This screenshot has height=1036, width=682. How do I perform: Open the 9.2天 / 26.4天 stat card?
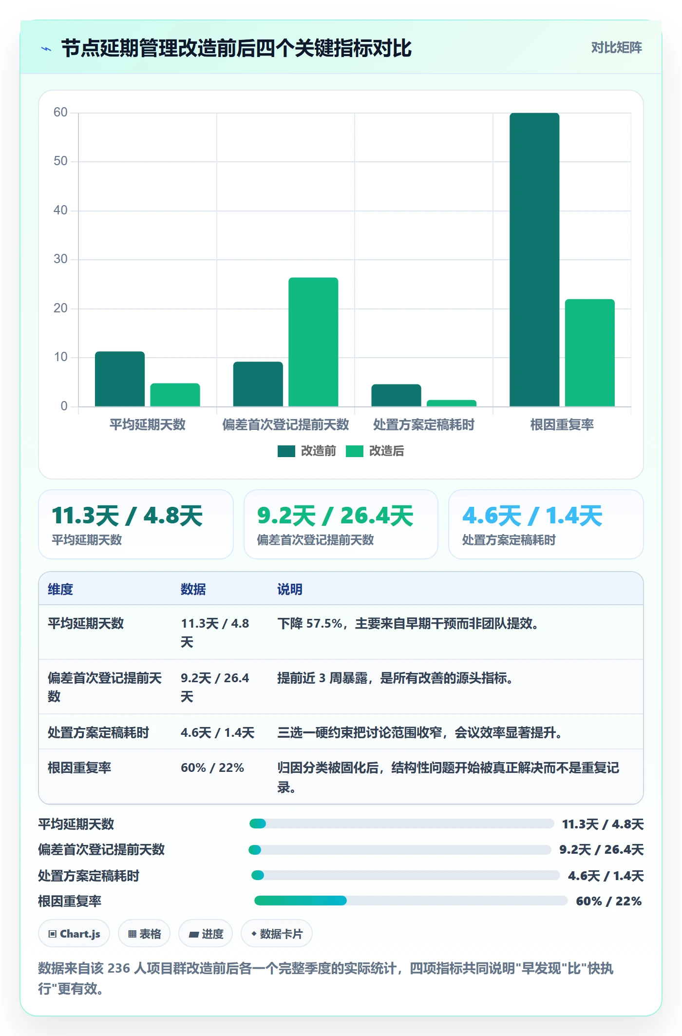point(341,524)
